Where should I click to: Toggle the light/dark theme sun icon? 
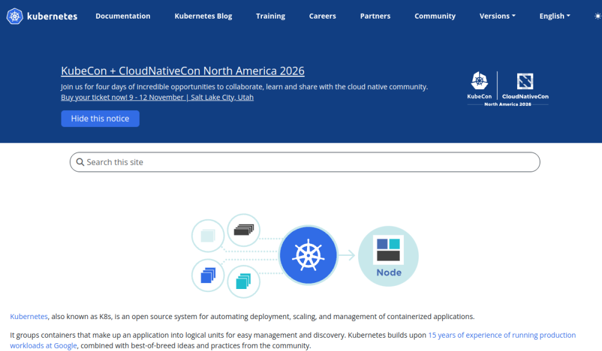coord(598,16)
